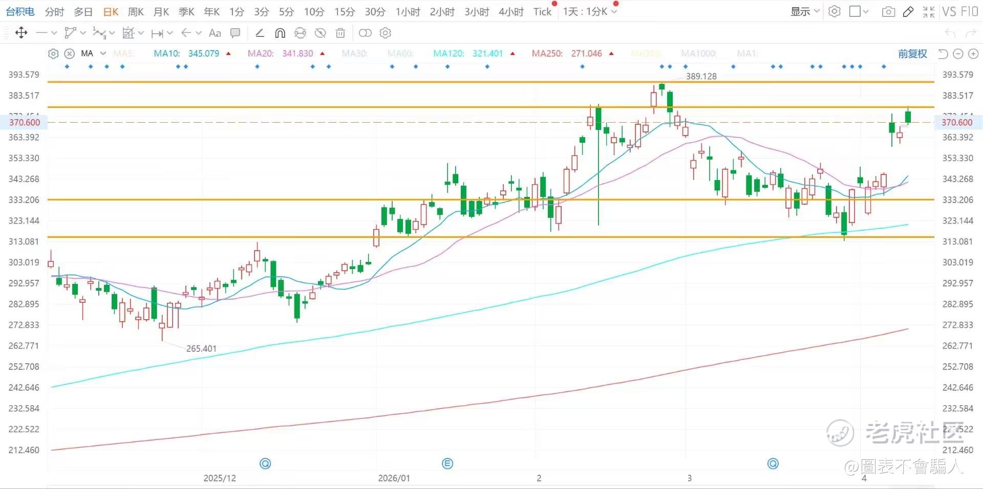Click the pen edit icon top right
Viewport: 983px width, 489px height.
point(908,12)
